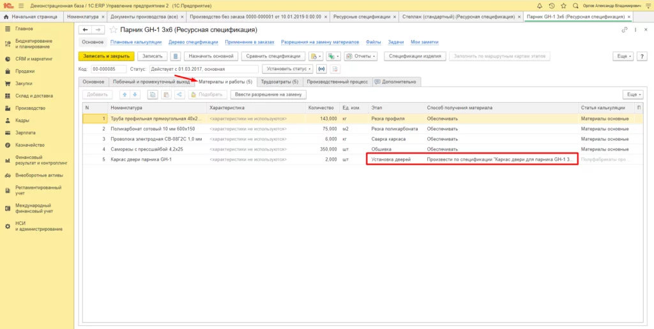The image size is (654, 329).
Task: Move row up with blue arrow
Action: pos(125,94)
